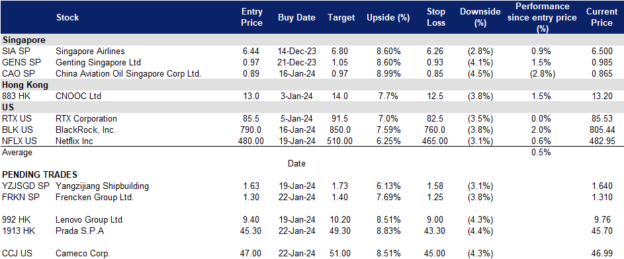
Task: Select the SIA SP ticker cell
Action: [x=13, y=52]
